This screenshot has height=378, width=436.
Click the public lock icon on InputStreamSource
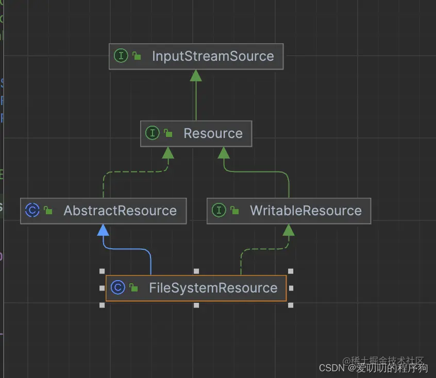(x=137, y=56)
